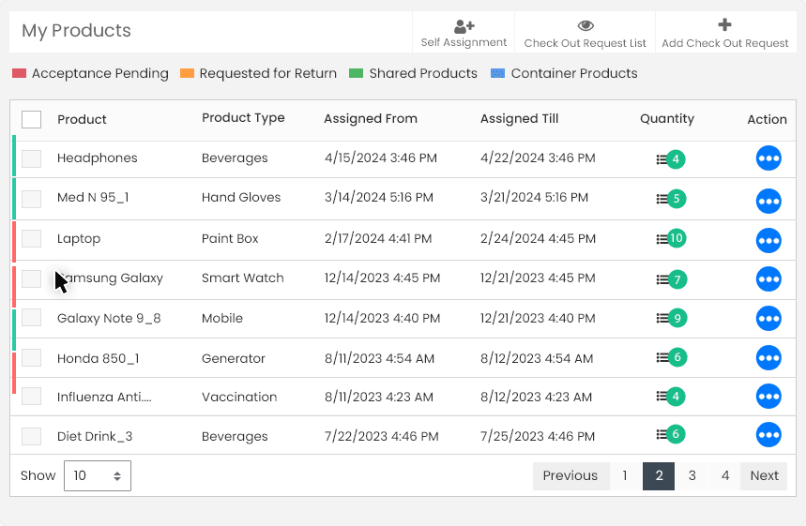Open quantity list for Diet Drink_3
This screenshot has width=806, height=526.
tap(662, 435)
